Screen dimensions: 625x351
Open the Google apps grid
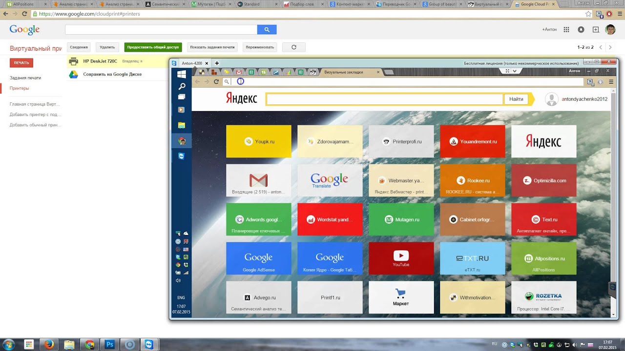566,30
